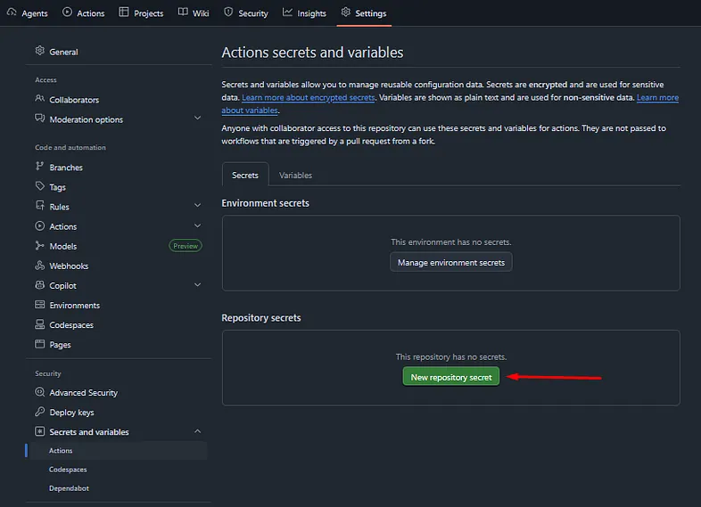Click the Codespaces icon in sidebar
The height and width of the screenshot is (507, 701).
40,324
